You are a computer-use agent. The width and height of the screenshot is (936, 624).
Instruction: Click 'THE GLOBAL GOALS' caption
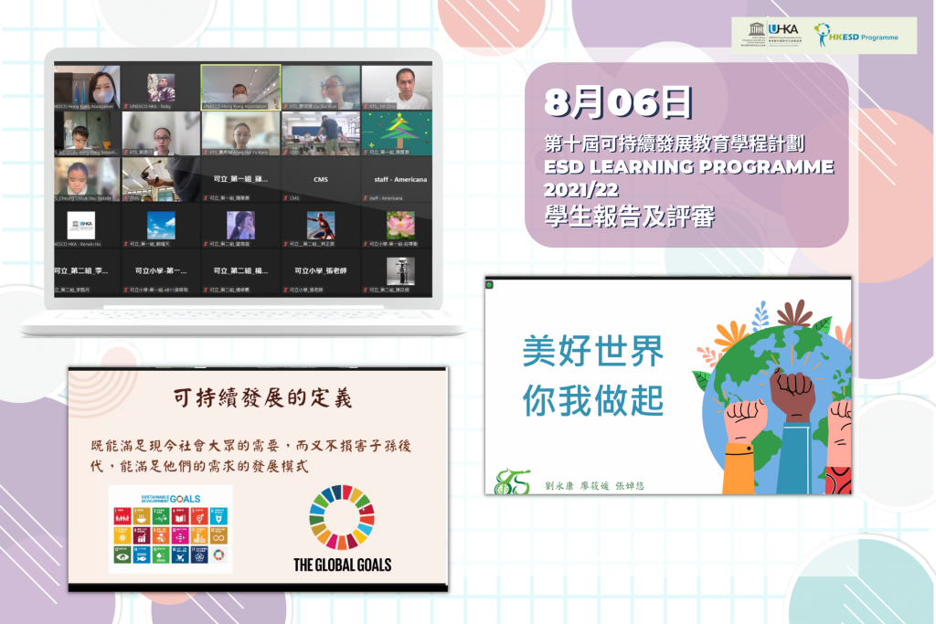click(x=343, y=565)
